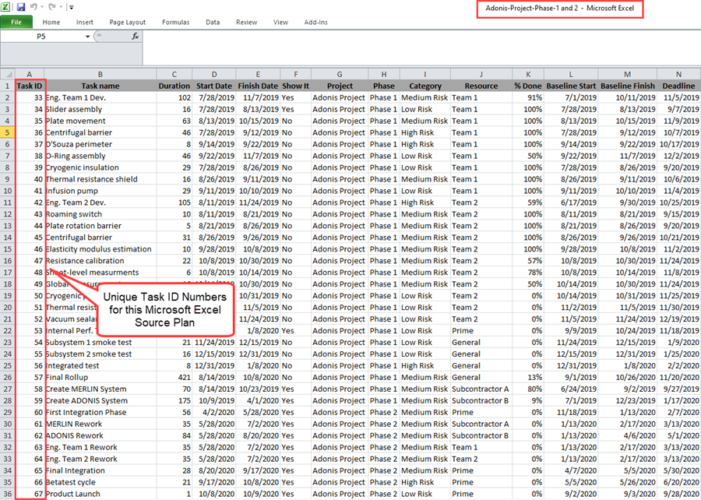
Task: Open the Data ribbon tab
Action: click(x=213, y=22)
